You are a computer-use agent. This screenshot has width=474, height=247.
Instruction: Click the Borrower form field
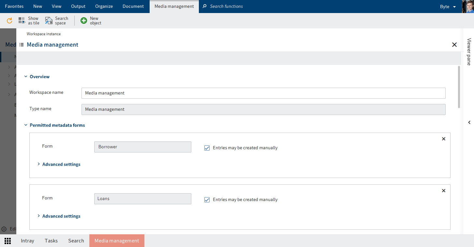tap(143, 147)
